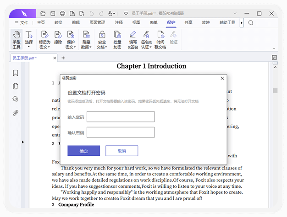
Task: Show more ribbon tabs arrow
Action: point(242,23)
